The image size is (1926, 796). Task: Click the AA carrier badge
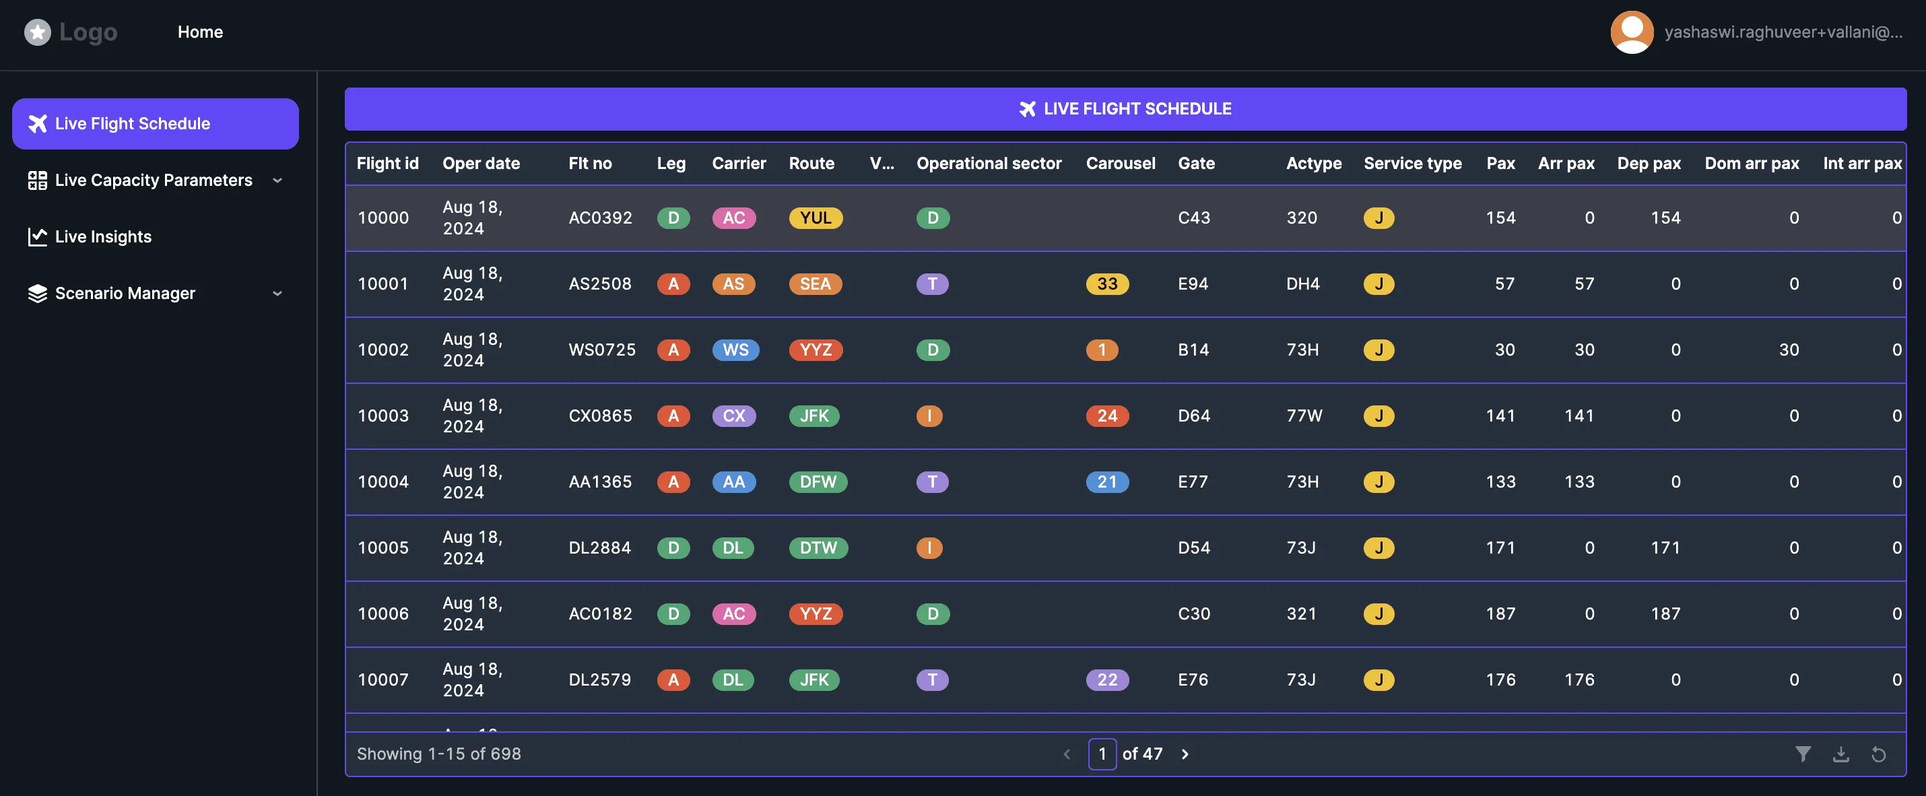click(x=733, y=482)
